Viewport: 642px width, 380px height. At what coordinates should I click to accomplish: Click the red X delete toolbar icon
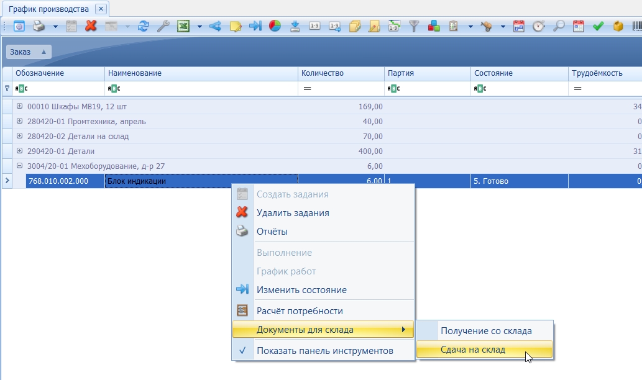pos(91,26)
